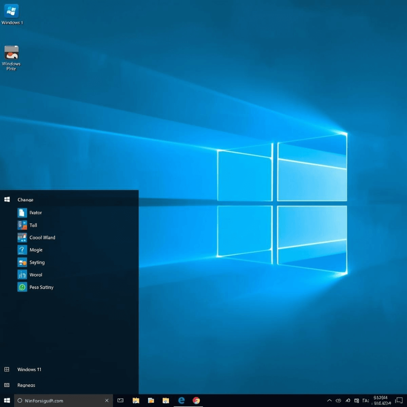Click the Start button on the taskbar
The image size is (407, 407).
pos(7,400)
